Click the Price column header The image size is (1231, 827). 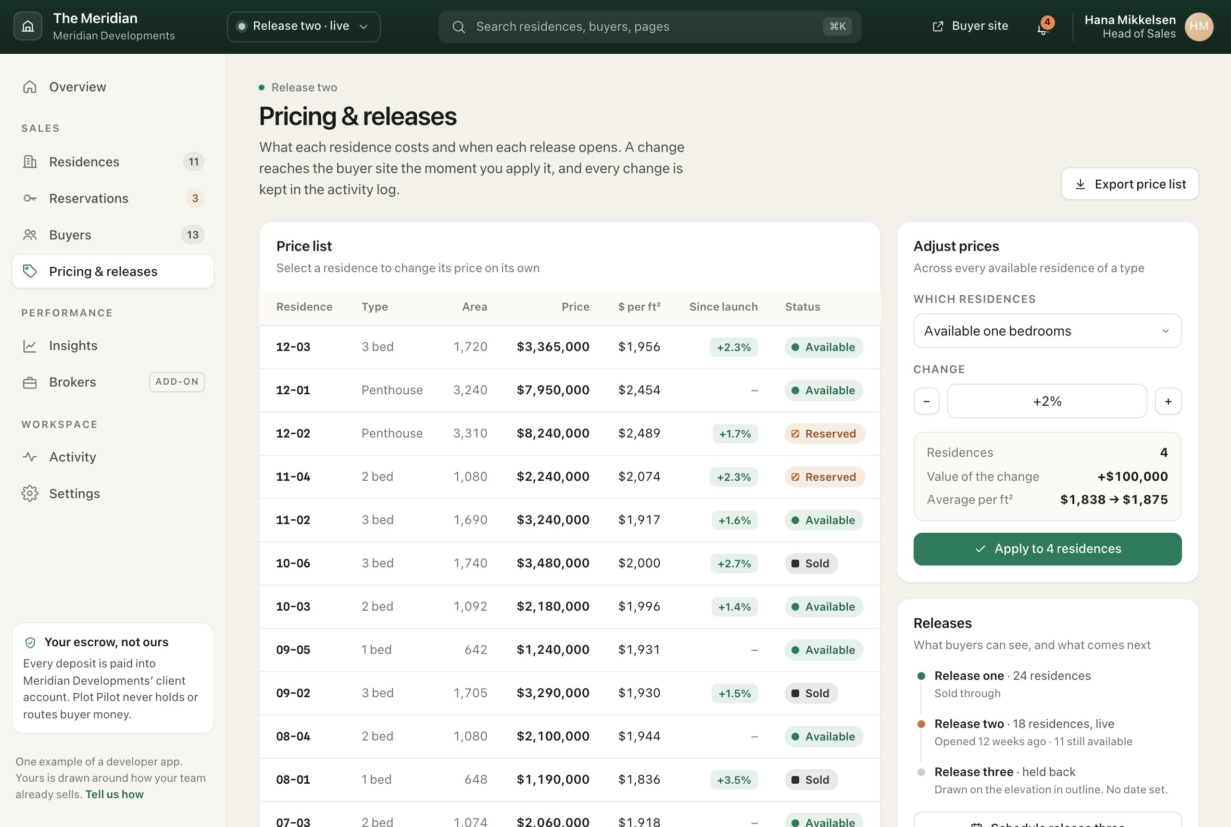[x=576, y=307]
